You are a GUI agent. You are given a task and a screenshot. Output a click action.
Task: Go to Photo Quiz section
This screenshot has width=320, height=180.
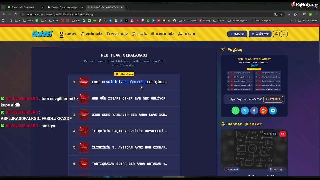click(x=117, y=34)
